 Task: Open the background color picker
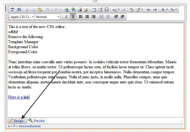point(172,10)
